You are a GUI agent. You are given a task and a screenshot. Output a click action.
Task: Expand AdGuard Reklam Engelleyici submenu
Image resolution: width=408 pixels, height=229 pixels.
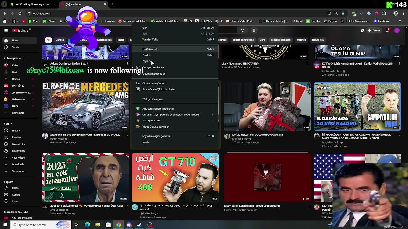175,109
